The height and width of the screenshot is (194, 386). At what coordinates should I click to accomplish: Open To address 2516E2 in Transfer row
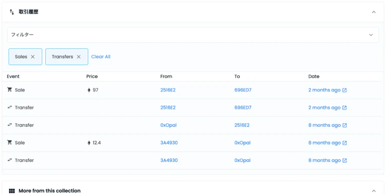(x=242, y=125)
